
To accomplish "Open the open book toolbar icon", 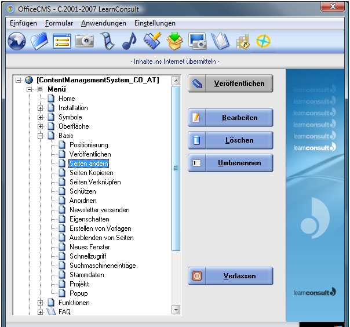I will coord(220,41).
